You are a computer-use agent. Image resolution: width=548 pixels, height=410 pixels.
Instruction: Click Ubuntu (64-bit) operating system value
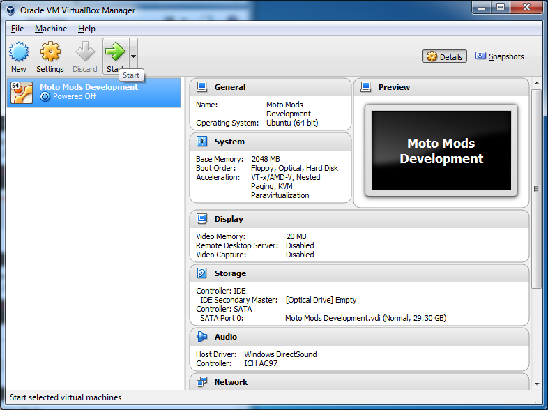point(292,123)
